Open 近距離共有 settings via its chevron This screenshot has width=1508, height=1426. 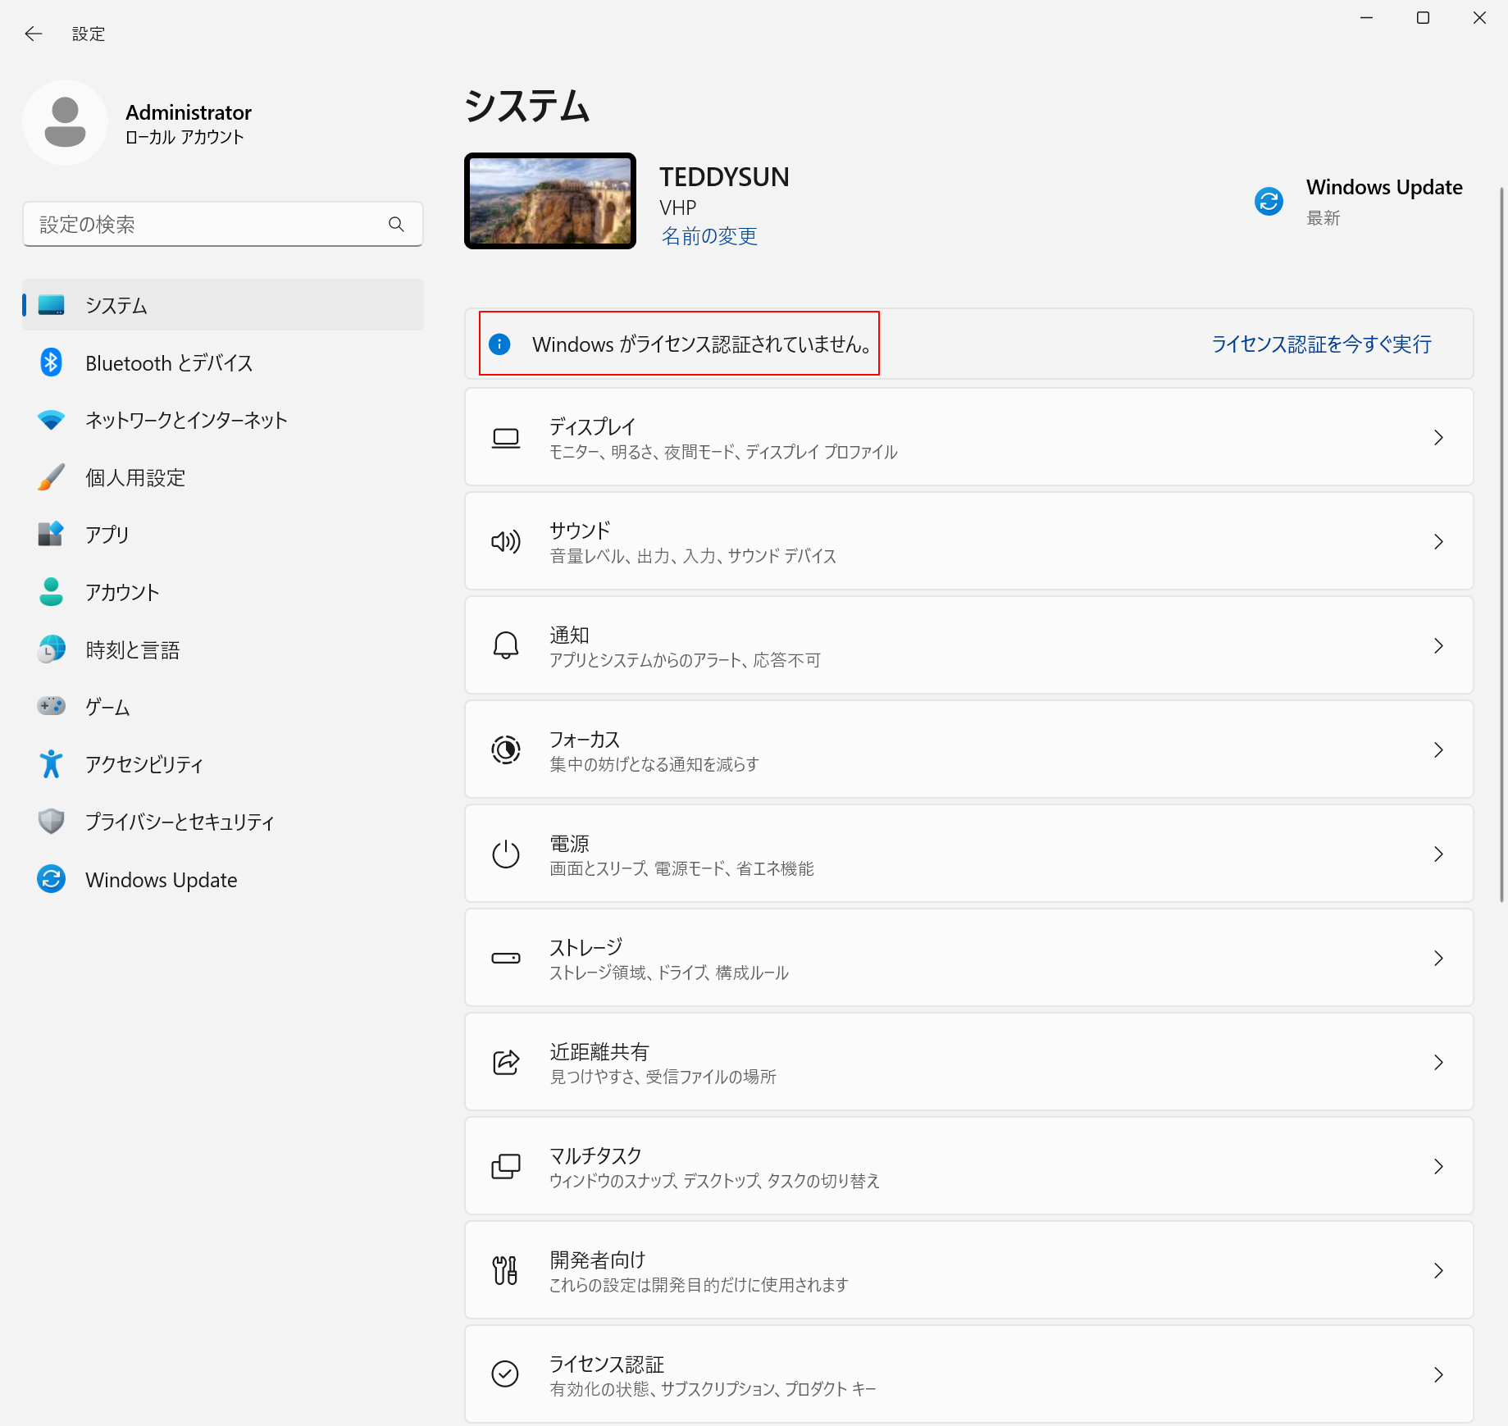[1439, 1063]
